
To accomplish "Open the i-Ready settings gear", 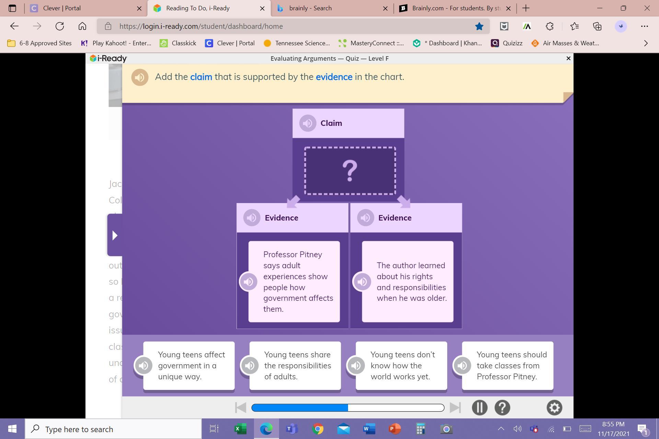I will click(x=554, y=407).
